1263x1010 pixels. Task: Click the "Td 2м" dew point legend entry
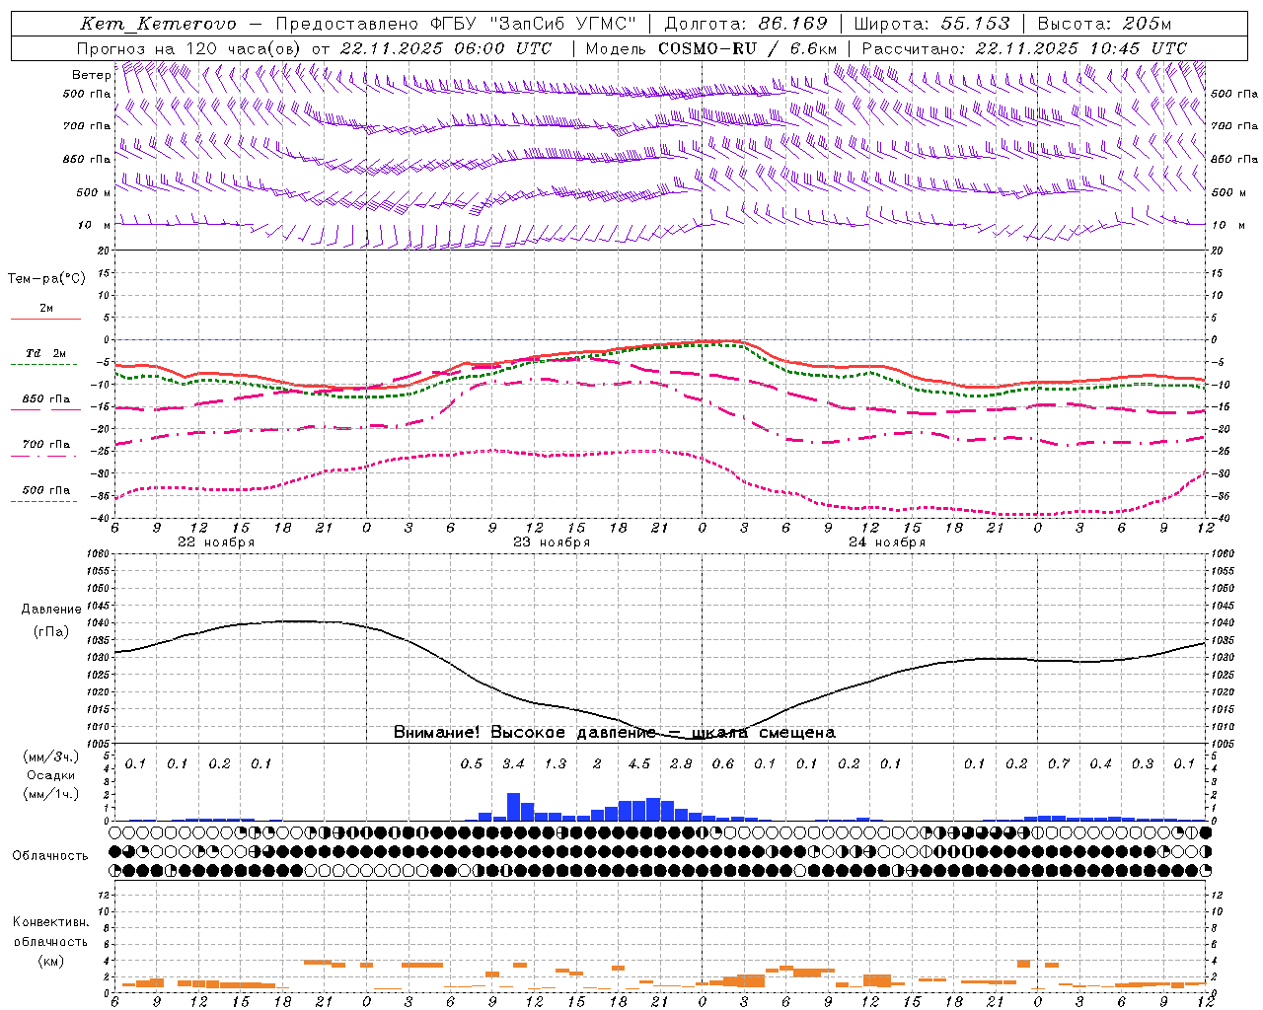point(46,353)
